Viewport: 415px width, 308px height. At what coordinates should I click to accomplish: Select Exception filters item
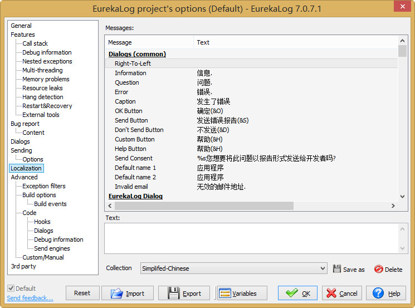tap(43, 186)
